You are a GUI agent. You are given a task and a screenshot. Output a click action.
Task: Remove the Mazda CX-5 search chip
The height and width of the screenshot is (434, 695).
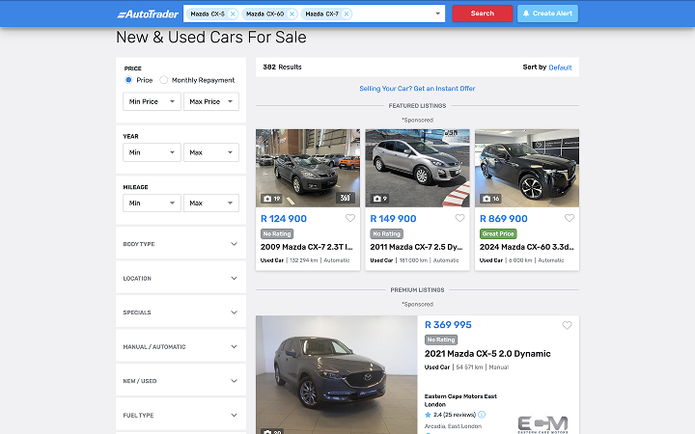point(233,14)
